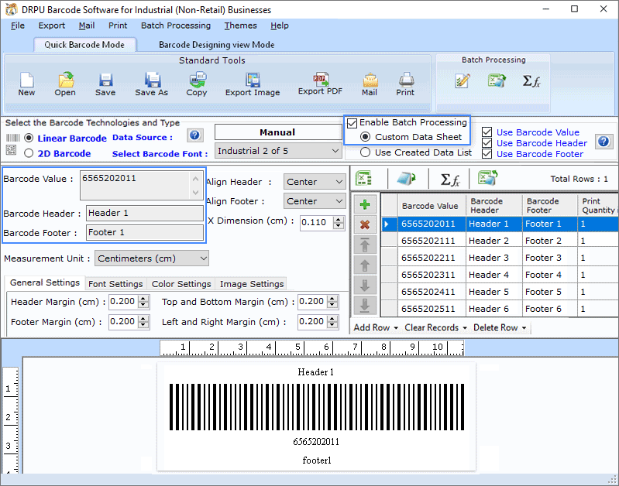The width and height of the screenshot is (619, 486).
Task: Select the 2D Barcode radio button
Action: [x=29, y=153]
